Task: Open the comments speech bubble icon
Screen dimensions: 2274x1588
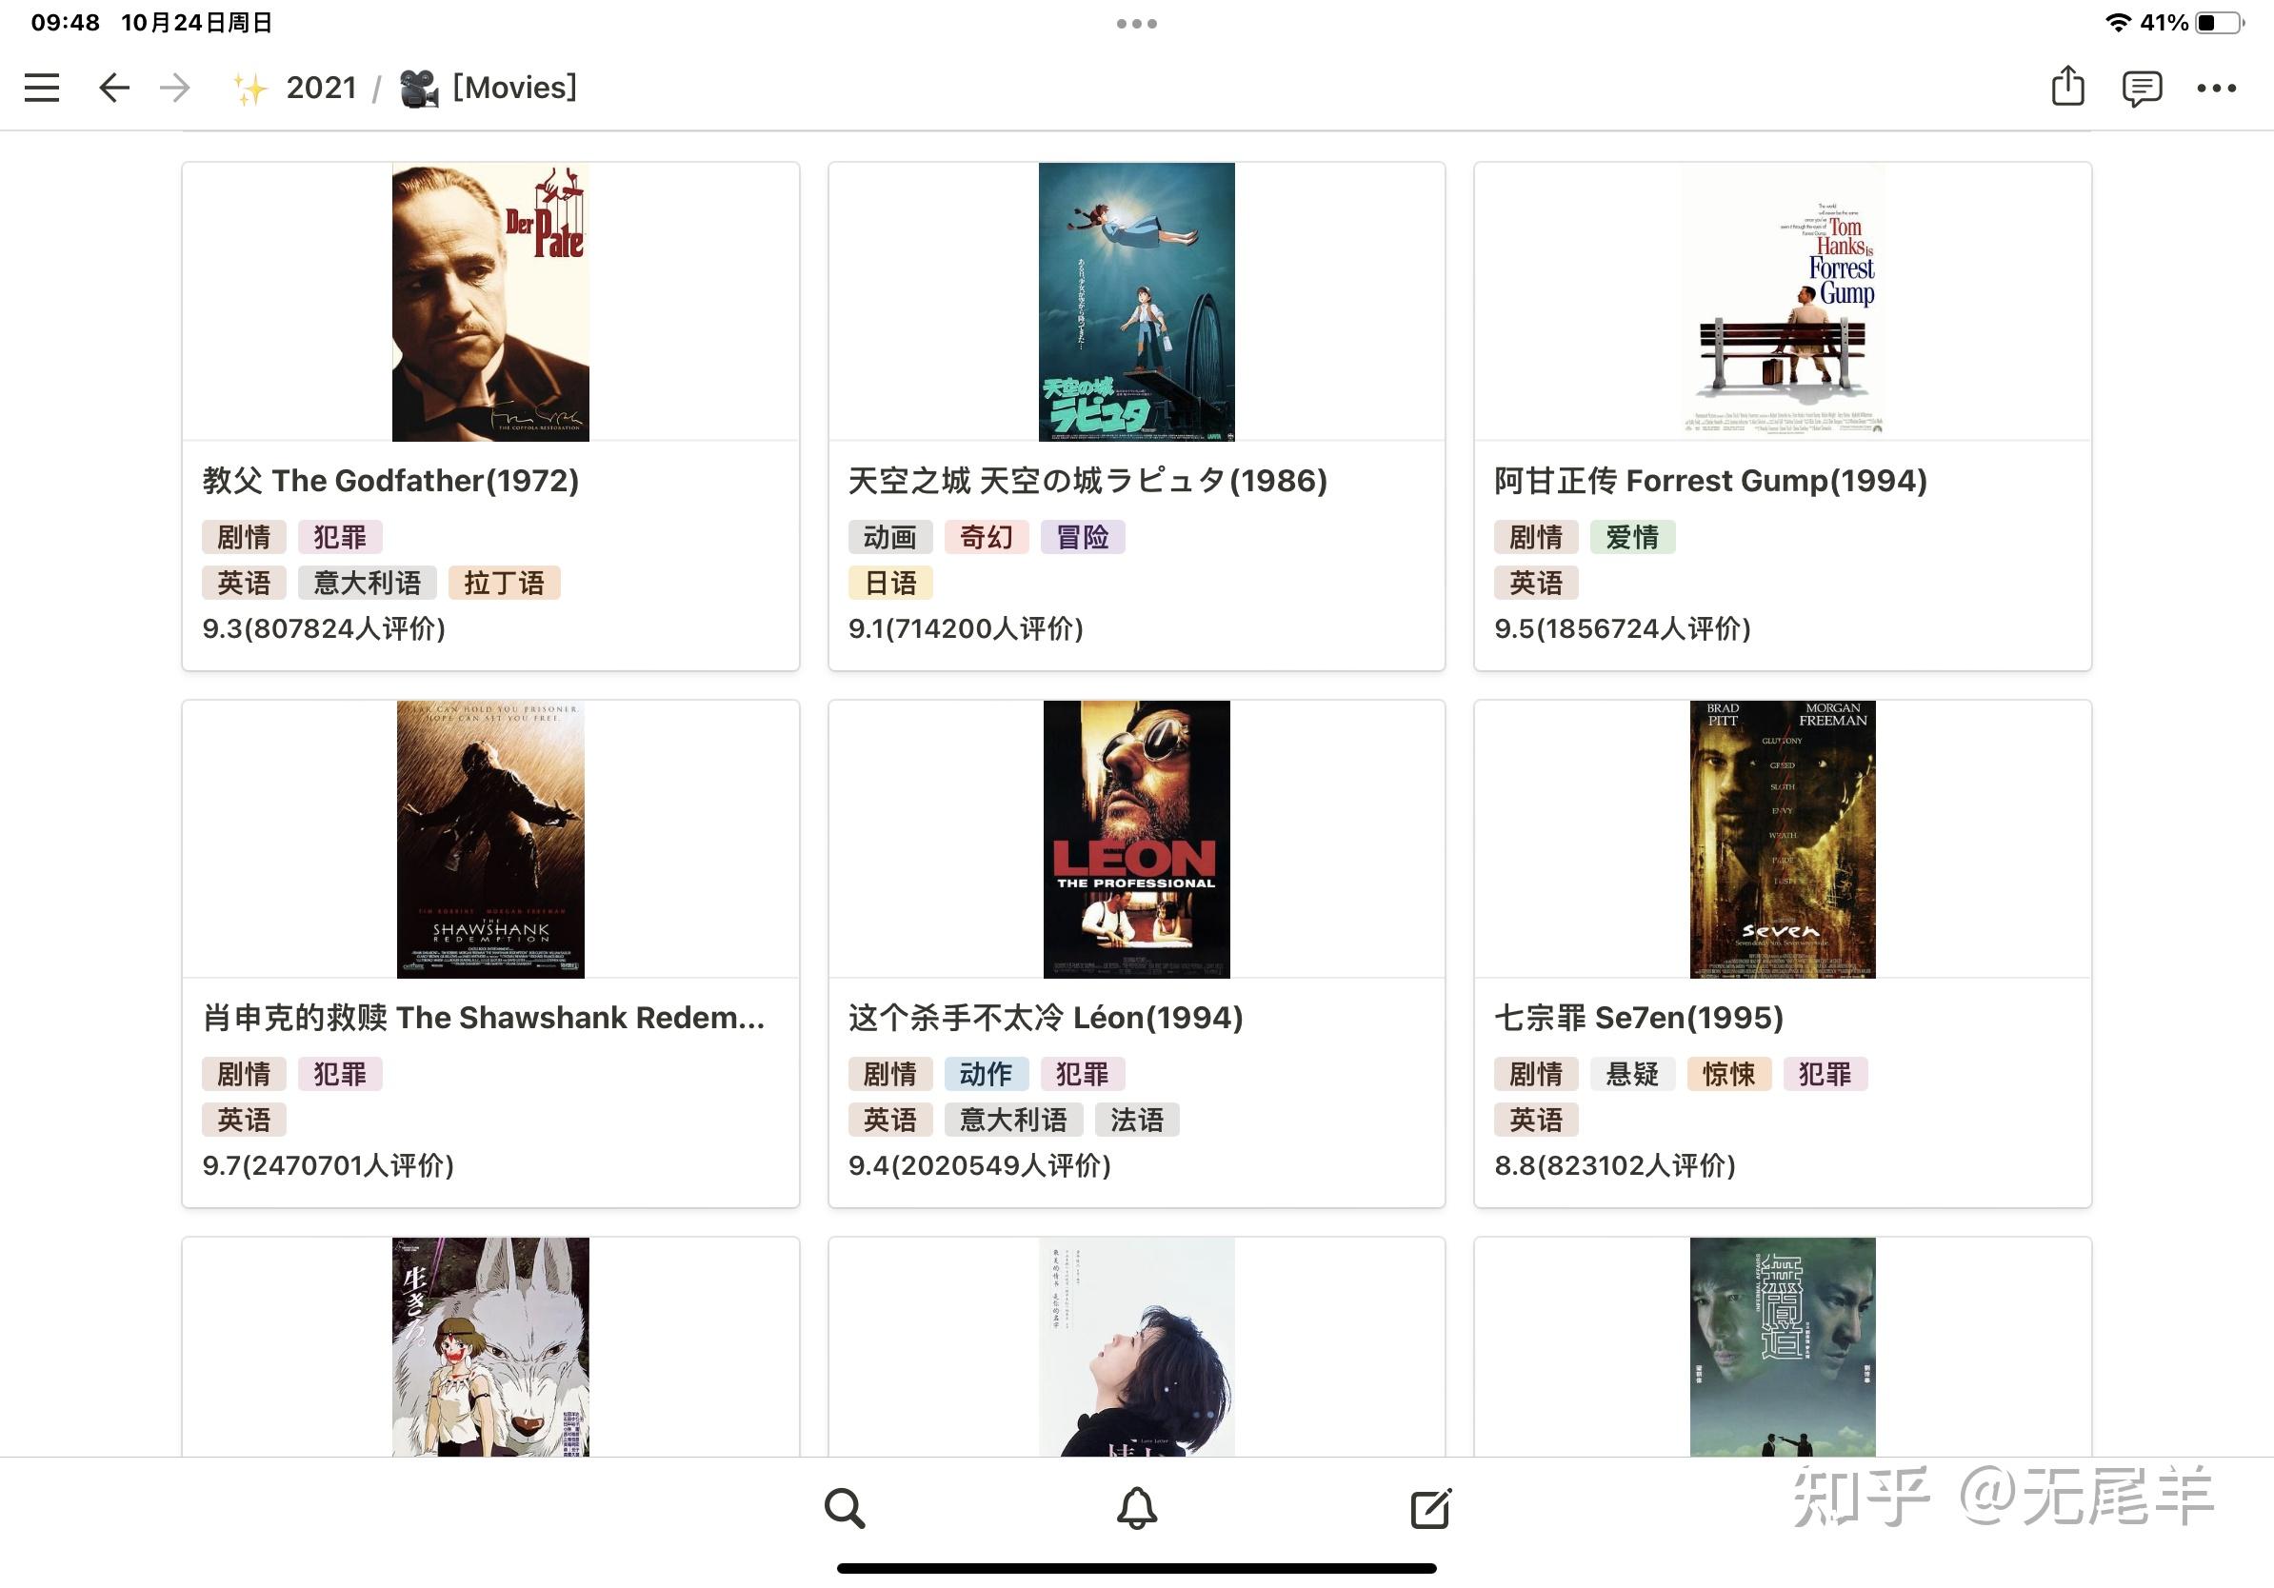Action: coord(2142,89)
